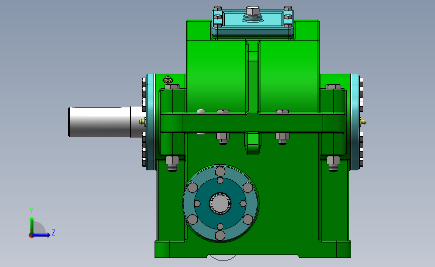Viewport: 435px width, 267px height.
Task: Click the green Y axis arrow of the triad
Action: (32, 225)
